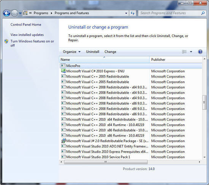Click the Microsoft Visual J# 2.0 Redistributable icon
209x185 pixels.
tap(63, 141)
